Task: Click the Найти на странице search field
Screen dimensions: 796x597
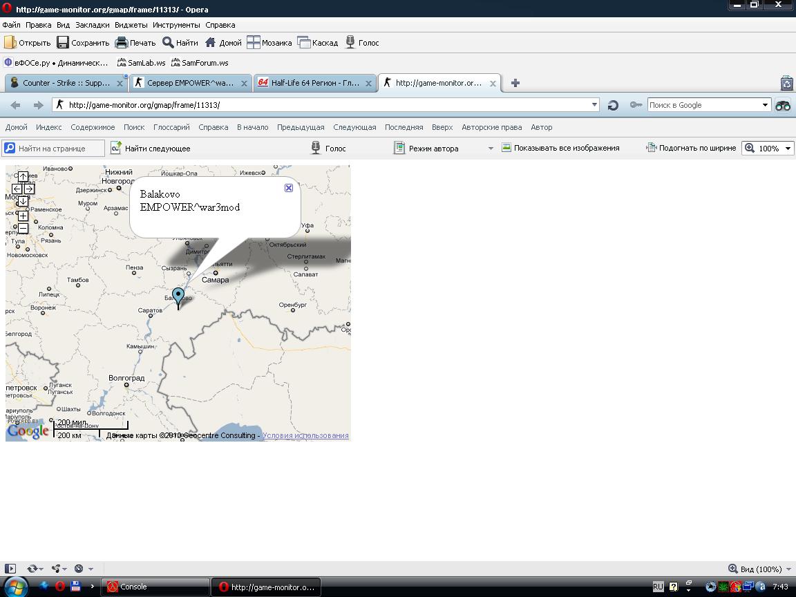Action: coord(59,148)
